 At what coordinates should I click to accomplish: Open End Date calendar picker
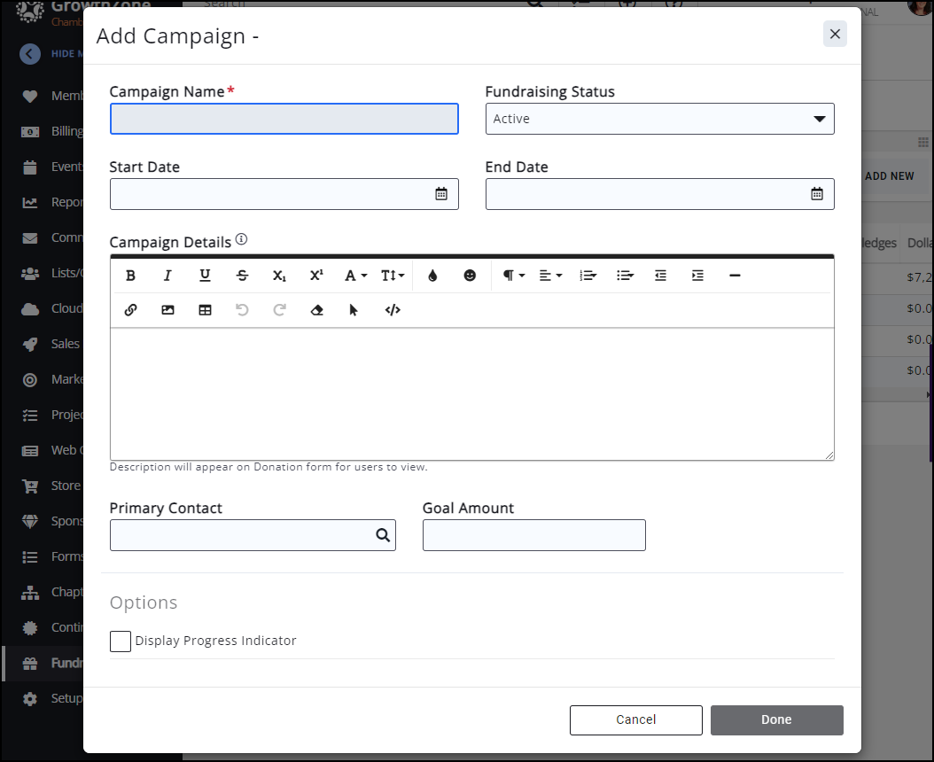pyautogui.click(x=817, y=194)
